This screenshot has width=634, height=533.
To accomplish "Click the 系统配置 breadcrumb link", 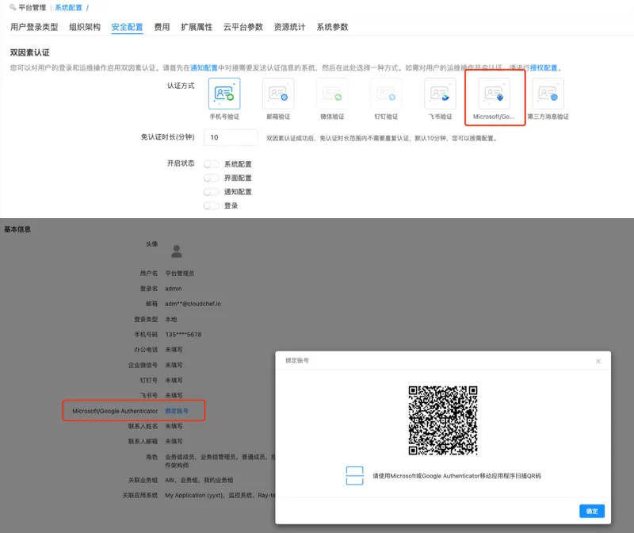I will click(69, 8).
